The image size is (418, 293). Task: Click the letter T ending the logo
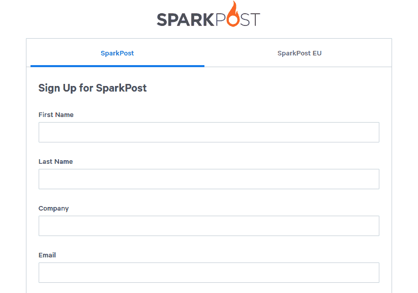pyautogui.click(x=255, y=19)
